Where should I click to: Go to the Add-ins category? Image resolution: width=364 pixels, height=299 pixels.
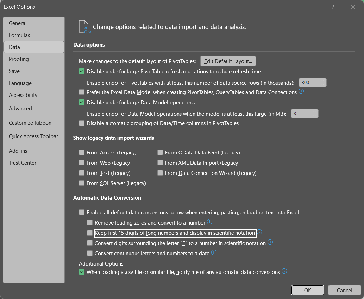tap(34, 151)
